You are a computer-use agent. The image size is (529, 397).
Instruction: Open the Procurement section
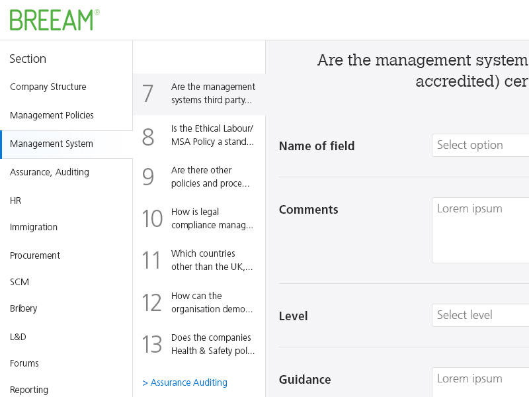(35, 255)
